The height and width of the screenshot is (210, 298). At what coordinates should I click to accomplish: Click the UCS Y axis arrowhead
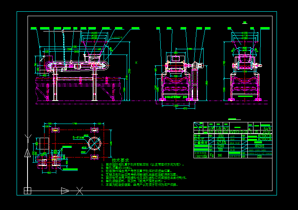point(28,153)
